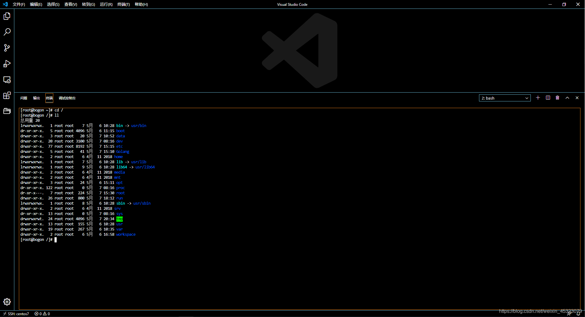Open errors and warnings status item
The image size is (585, 317).
click(x=42, y=314)
